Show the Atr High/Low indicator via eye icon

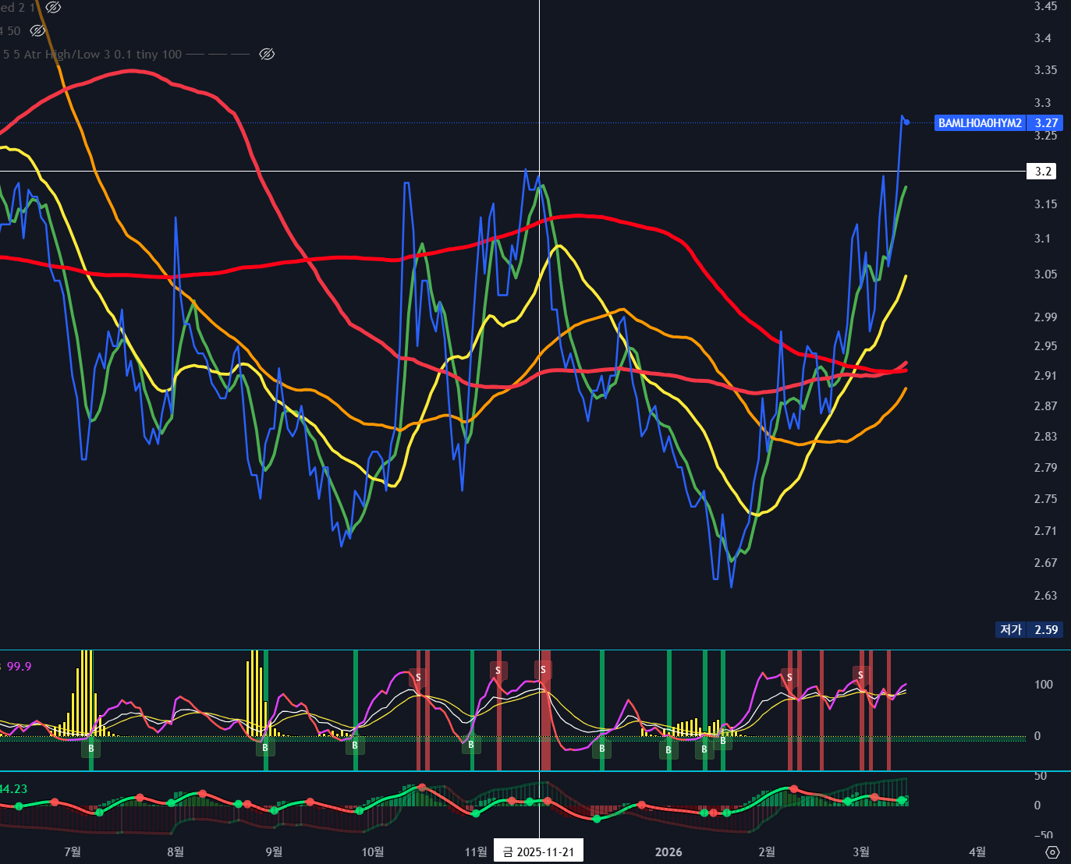tap(267, 54)
